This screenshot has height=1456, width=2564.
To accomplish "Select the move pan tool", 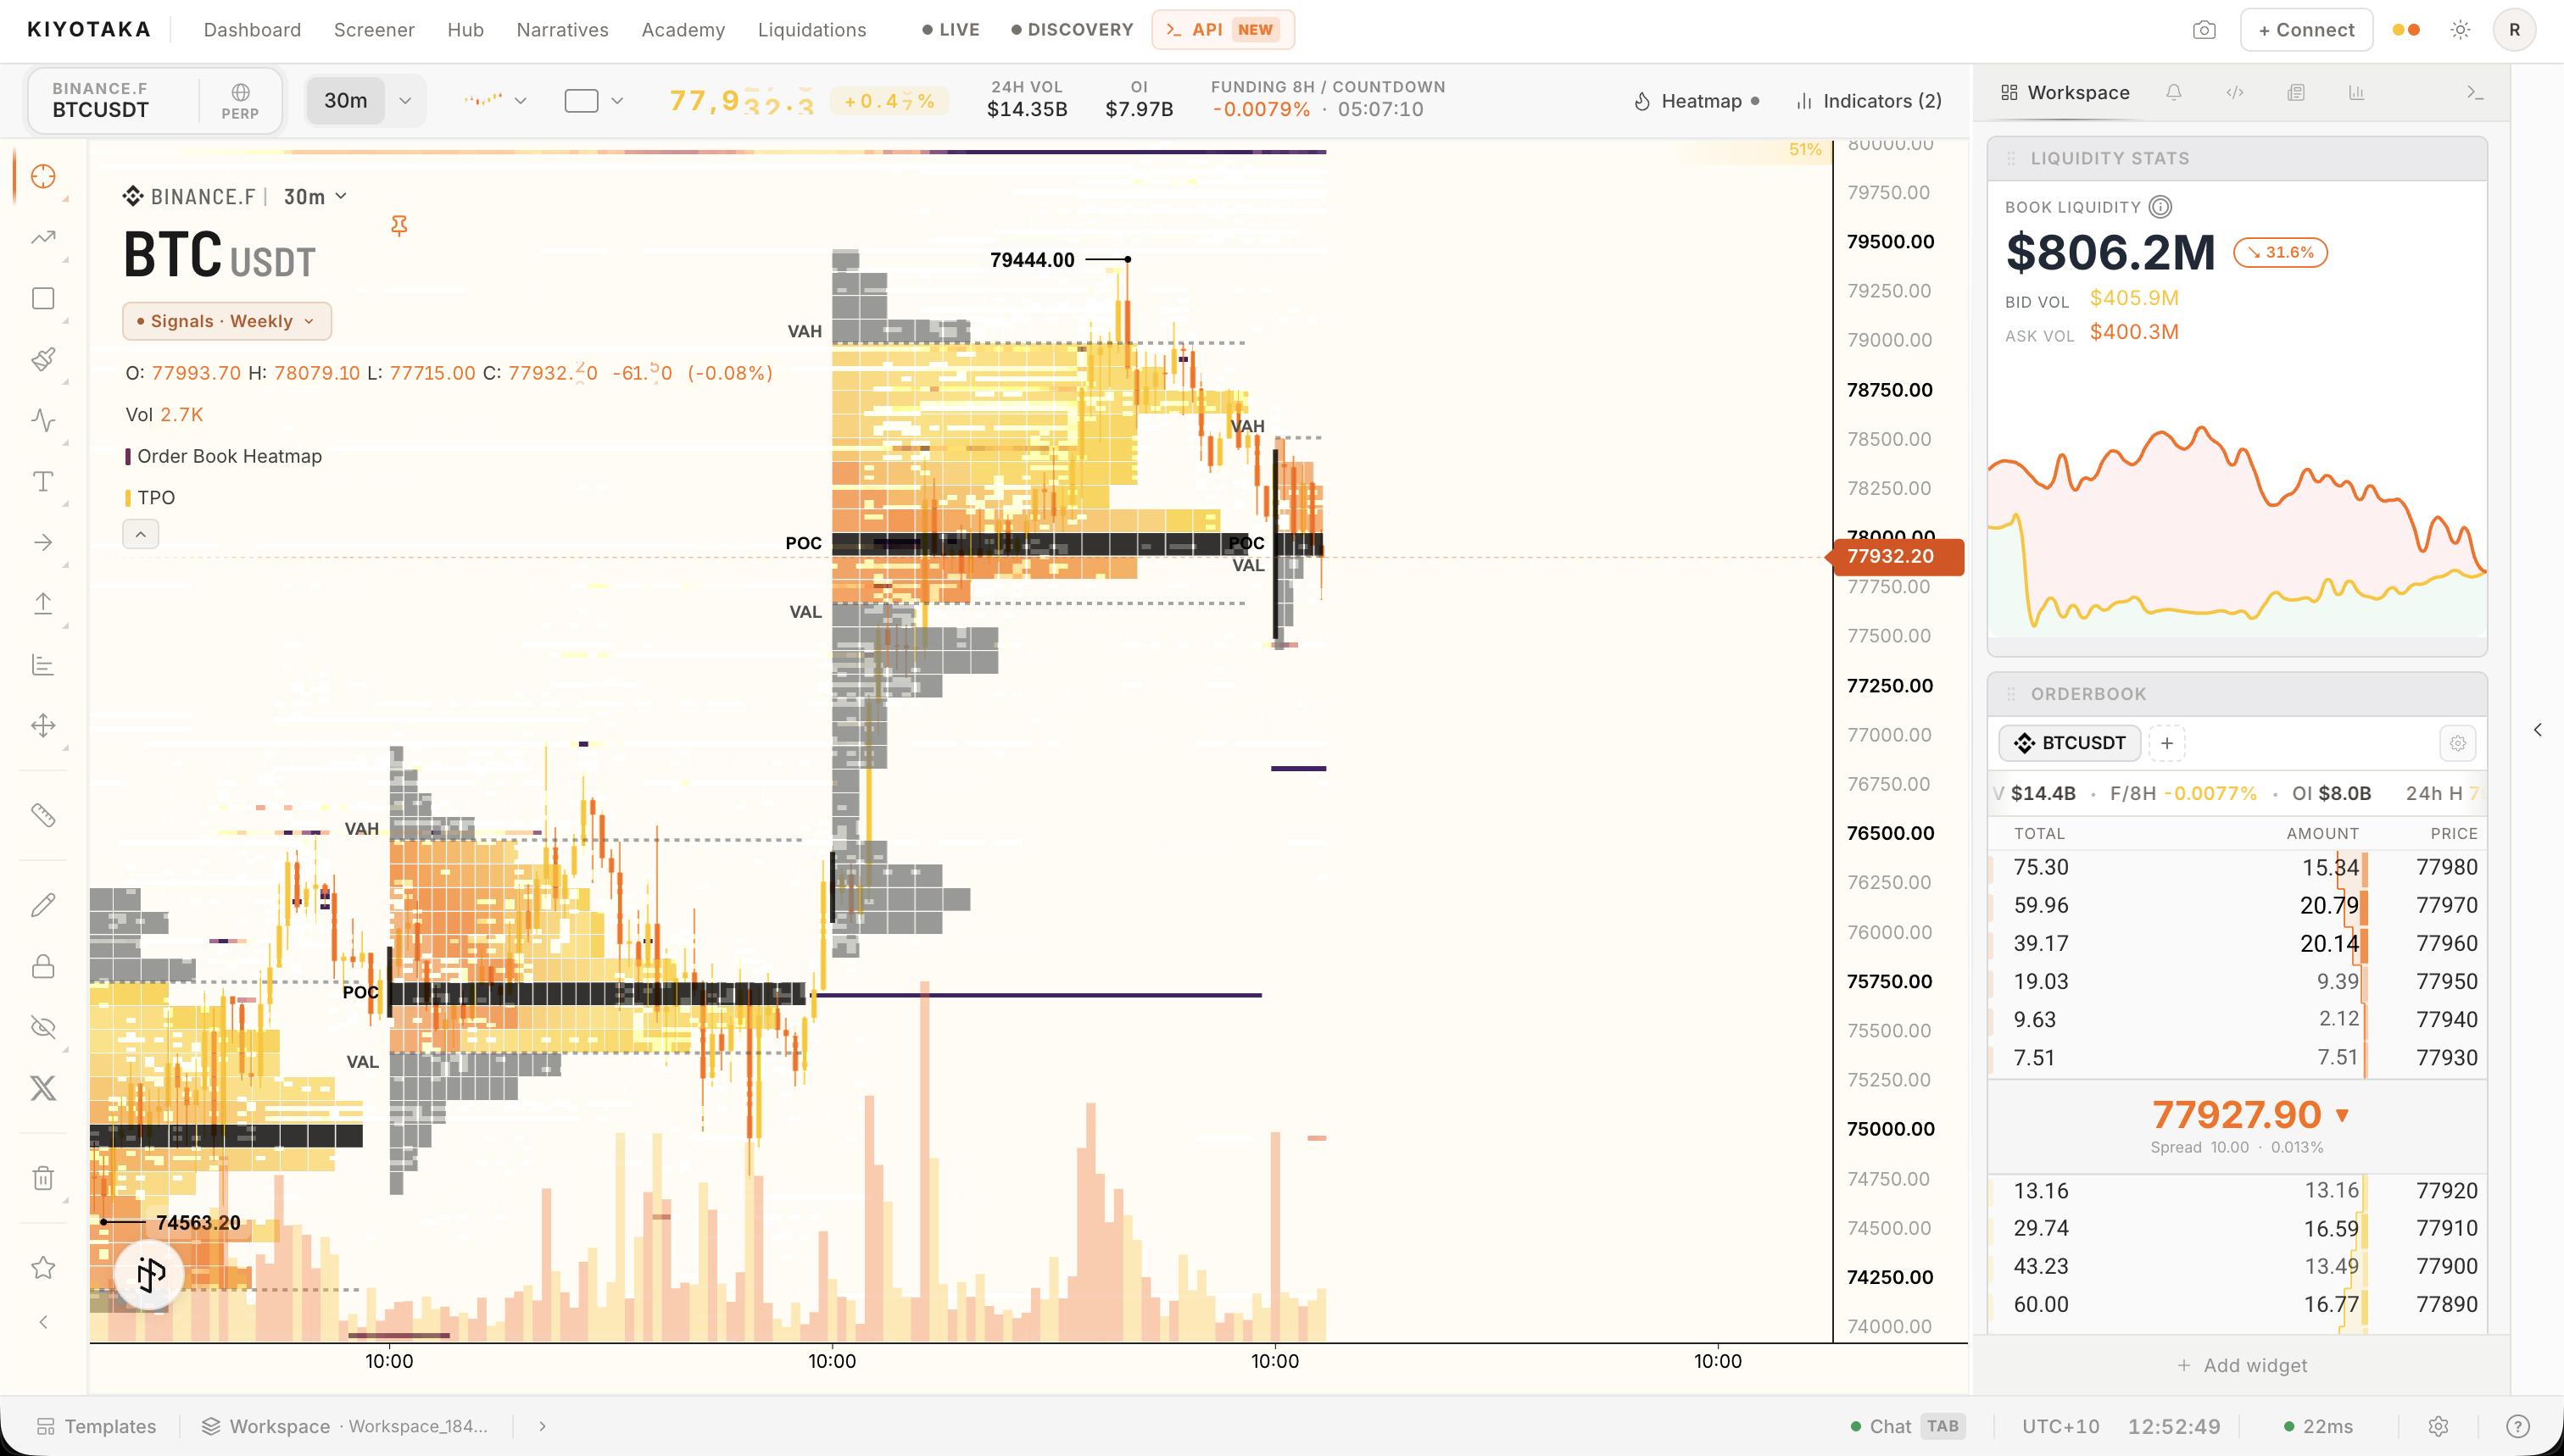I will point(43,726).
